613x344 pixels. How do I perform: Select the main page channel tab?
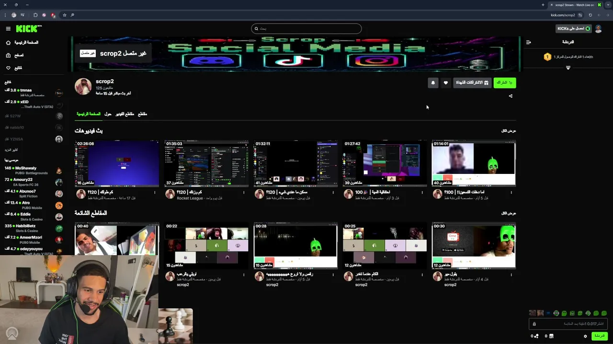(x=89, y=114)
